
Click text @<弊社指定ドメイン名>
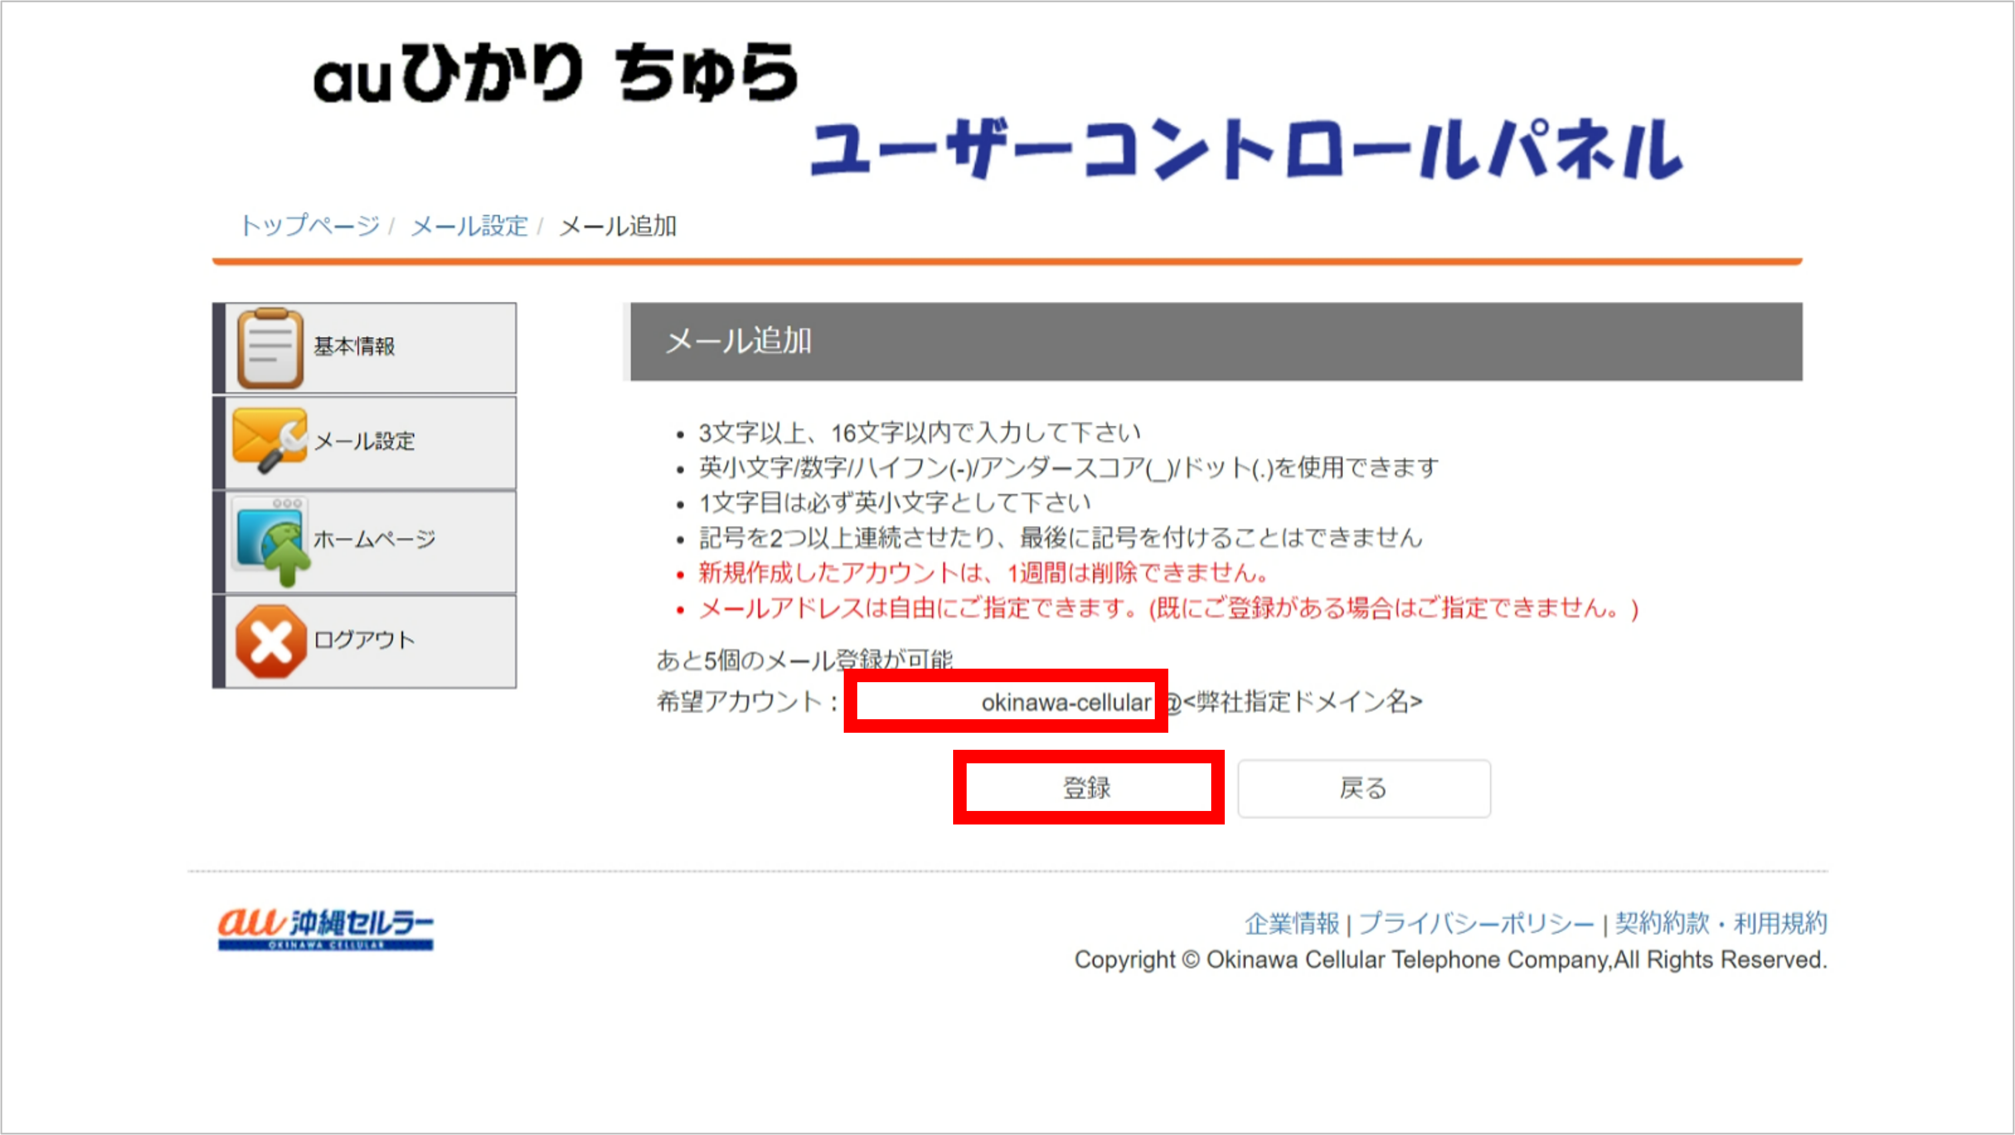pyautogui.click(x=1295, y=702)
